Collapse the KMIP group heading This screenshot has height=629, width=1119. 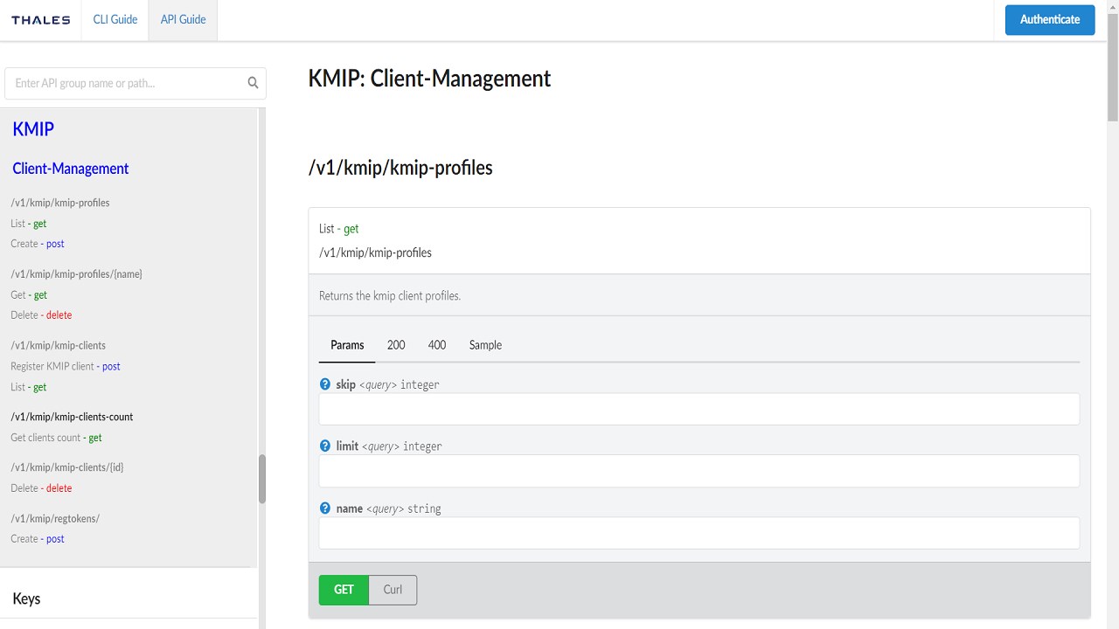tap(33, 129)
